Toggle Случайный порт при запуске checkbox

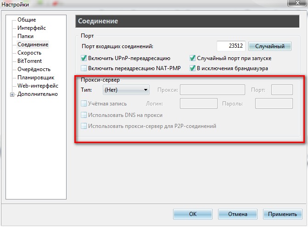[192, 58]
